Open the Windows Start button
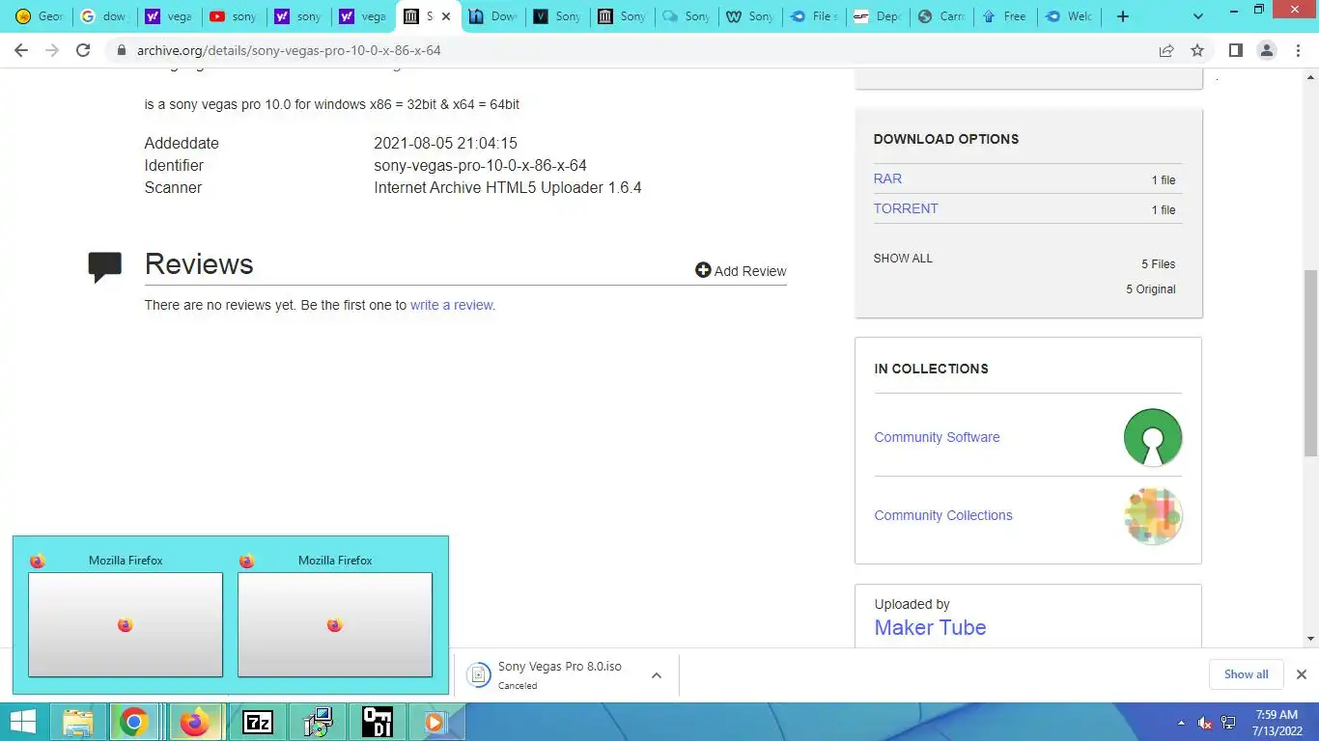1319x741 pixels. pos(22,722)
